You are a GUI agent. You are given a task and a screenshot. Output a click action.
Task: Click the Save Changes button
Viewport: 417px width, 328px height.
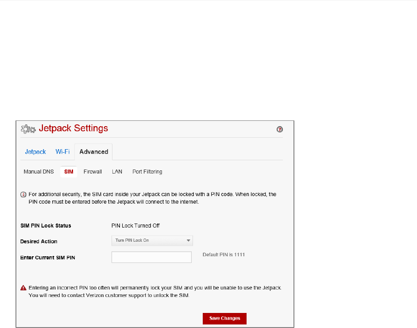[x=224, y=318]
